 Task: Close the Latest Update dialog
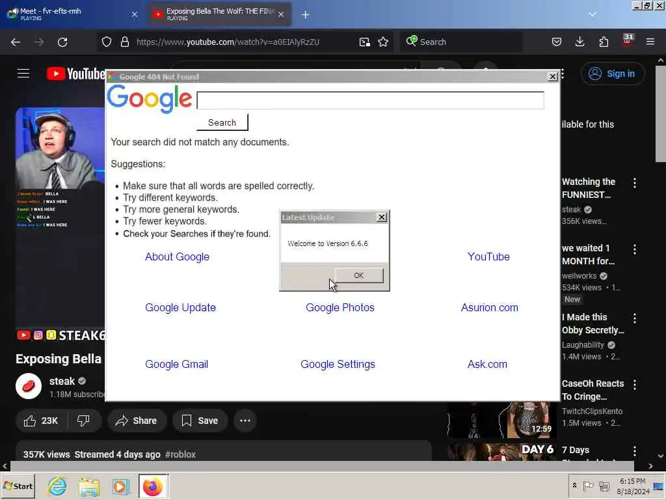click(381, 217)
